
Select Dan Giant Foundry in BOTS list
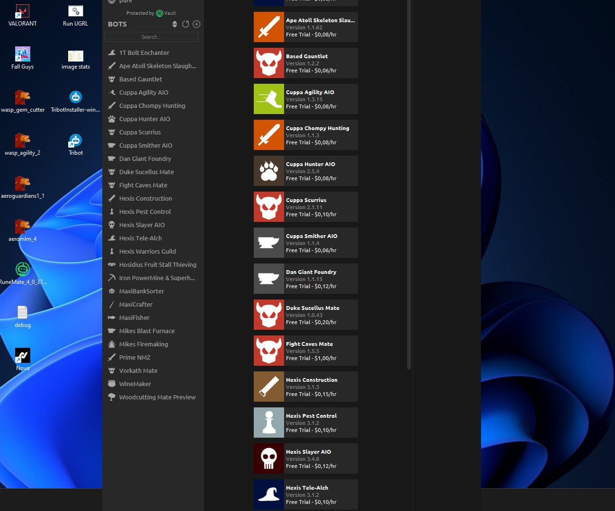pyautogui.click(x=153, y=159)
